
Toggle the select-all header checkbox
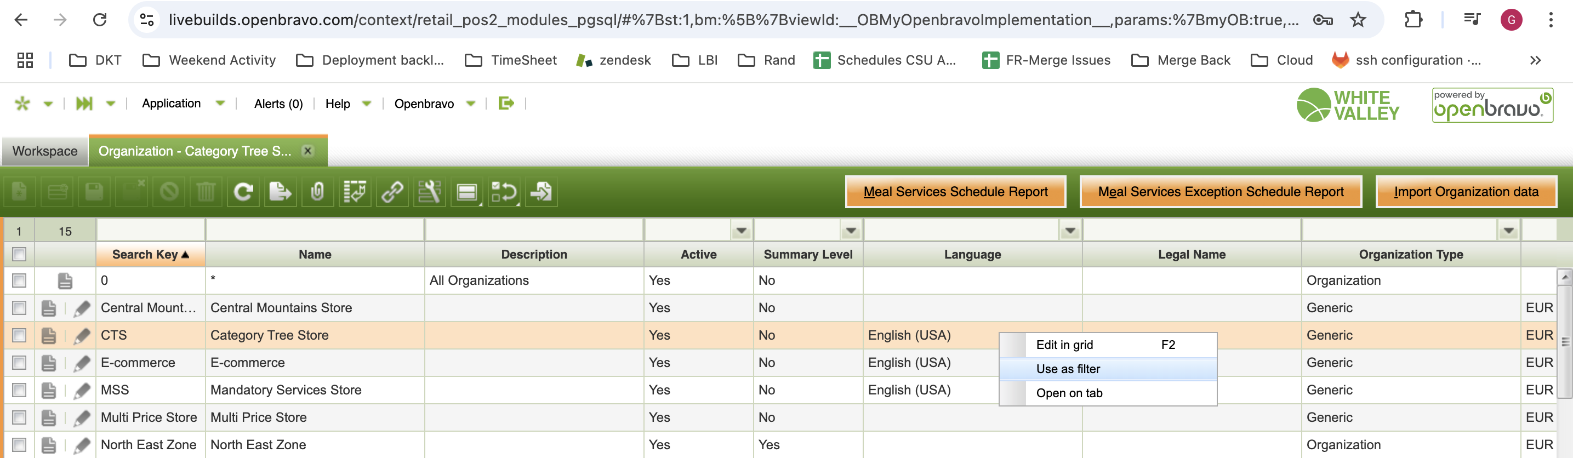[x=20, y=254]
